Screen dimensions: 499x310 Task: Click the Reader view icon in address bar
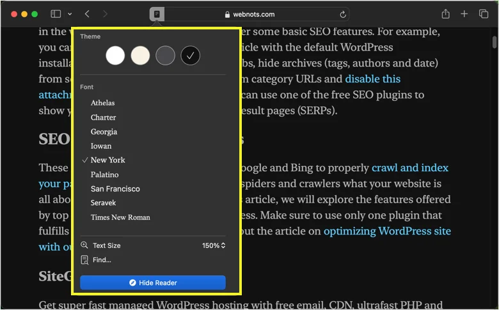pos(157,14)
